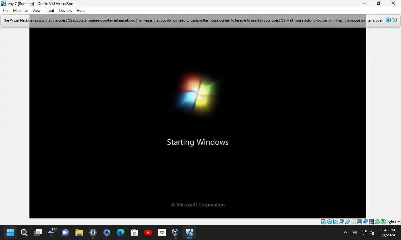Screen dimensions: 401x240
Task: Restore down the VirtualBox VM window
Action: point(379,3)
